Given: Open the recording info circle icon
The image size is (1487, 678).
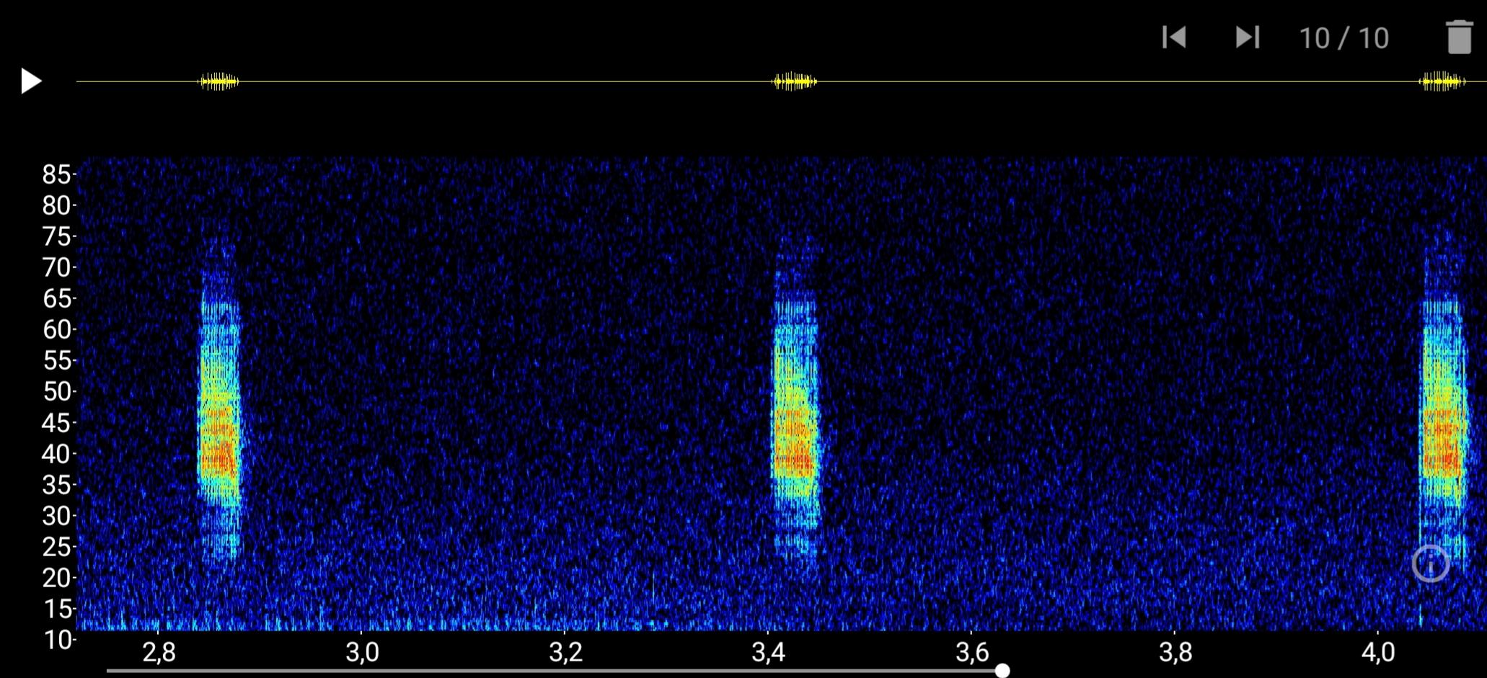Looking at the screenshot, I should coord(1431,563).
